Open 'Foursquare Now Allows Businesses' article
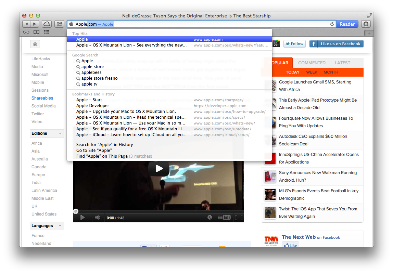 [316, 122]
